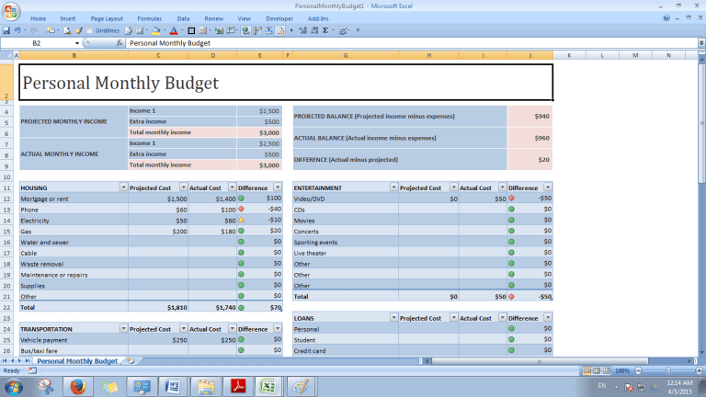Click the cell Borders square icon
Viewport: 706px width, 397px height.
tap(191, 30)
